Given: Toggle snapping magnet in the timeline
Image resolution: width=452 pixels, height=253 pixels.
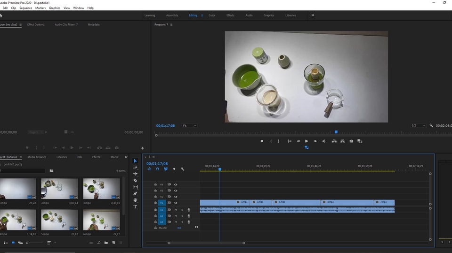Looking at the screenshot, I should [x=157, y=169].
